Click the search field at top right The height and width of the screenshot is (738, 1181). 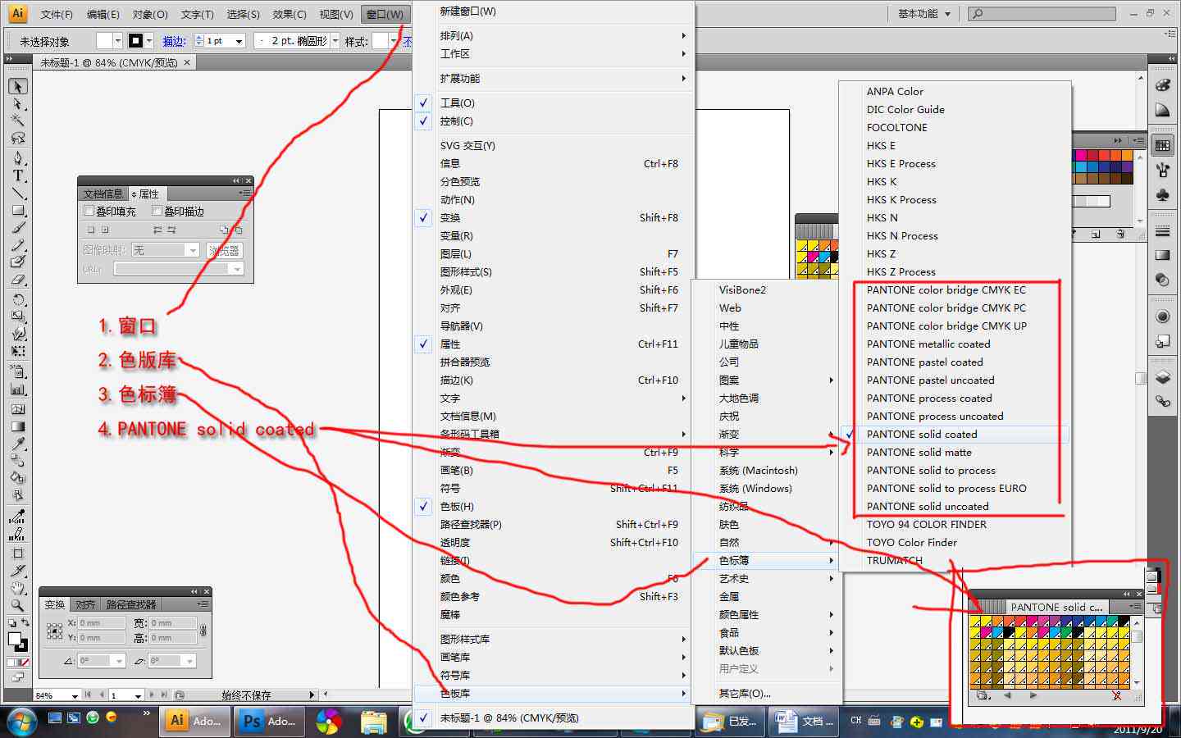pos(1042,14)
